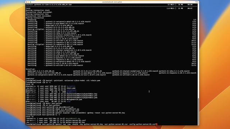This screenshot has height=129, width=230.
Task: Click the 'cd rest-python/' command line
Action: pyautogui.click(x=43, y=105)
